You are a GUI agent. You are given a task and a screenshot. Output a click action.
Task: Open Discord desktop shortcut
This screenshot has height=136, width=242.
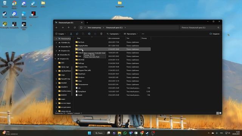[24, 4]
